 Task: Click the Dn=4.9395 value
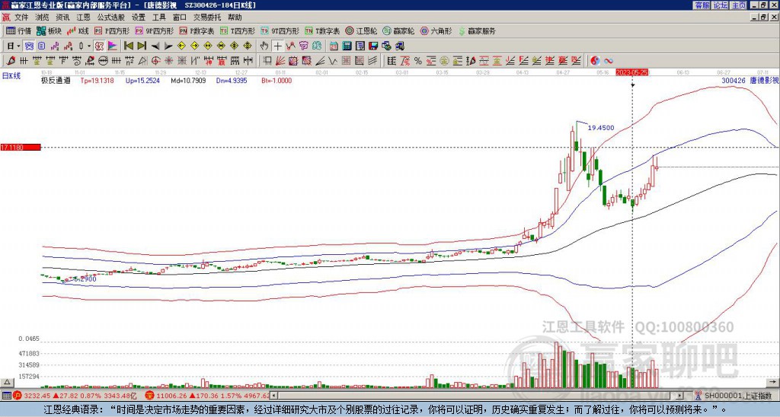(x=232, y=80)
